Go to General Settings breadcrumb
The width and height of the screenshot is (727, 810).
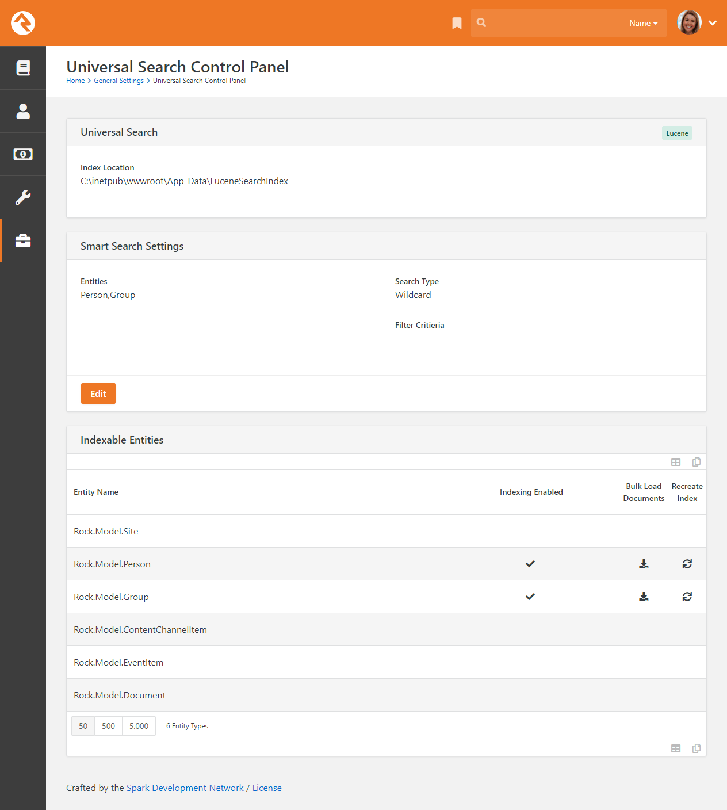(119, 81)
